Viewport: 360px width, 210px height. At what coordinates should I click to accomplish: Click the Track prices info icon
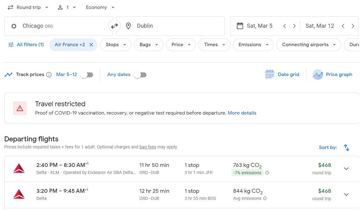tap(49, 75)
